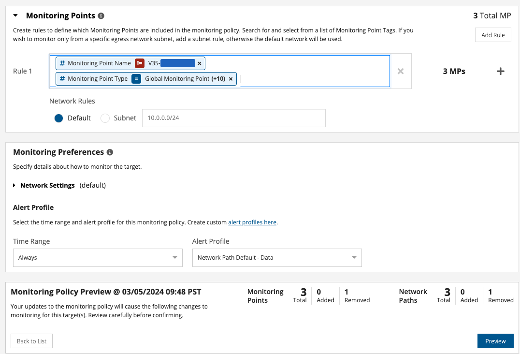Remove the Monitoring Point Type tag
This screenshot has width=520, height=354.
(x=231, y=79)
